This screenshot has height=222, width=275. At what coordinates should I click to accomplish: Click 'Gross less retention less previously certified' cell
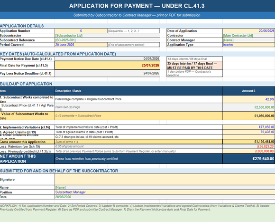138,159
